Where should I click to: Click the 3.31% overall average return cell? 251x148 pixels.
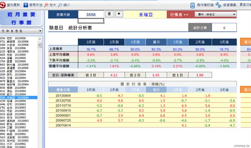click(x=177, y=66)
